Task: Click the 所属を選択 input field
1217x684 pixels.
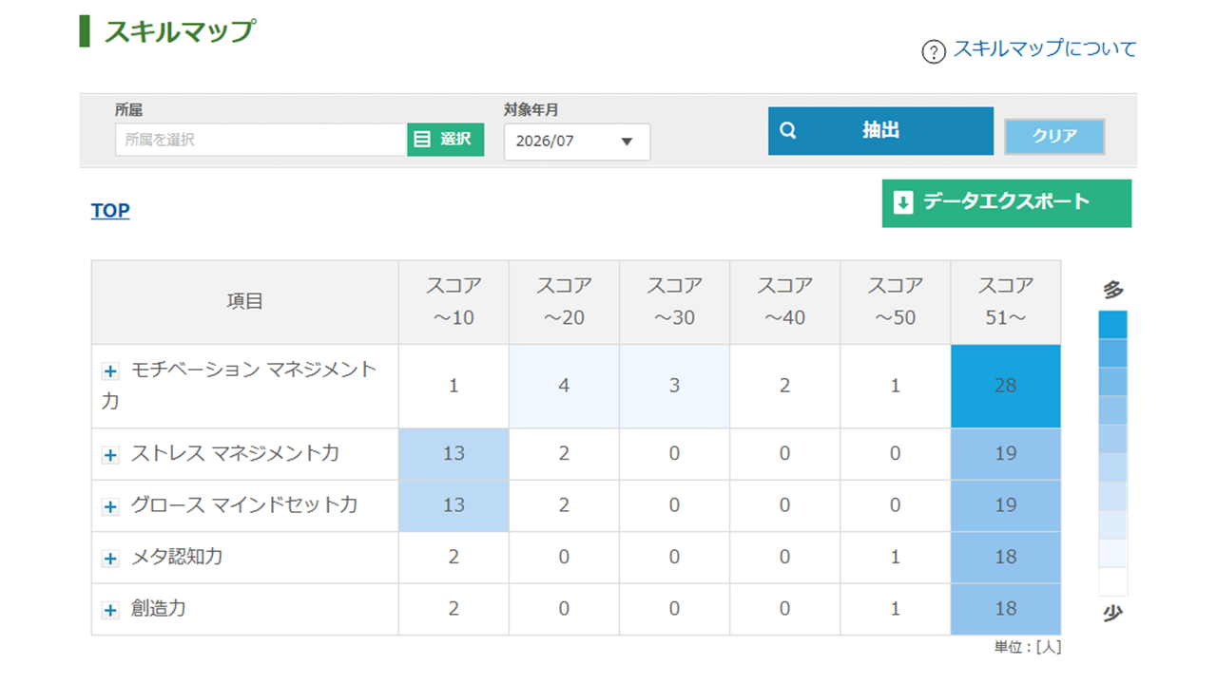Action: pos(261,140)
